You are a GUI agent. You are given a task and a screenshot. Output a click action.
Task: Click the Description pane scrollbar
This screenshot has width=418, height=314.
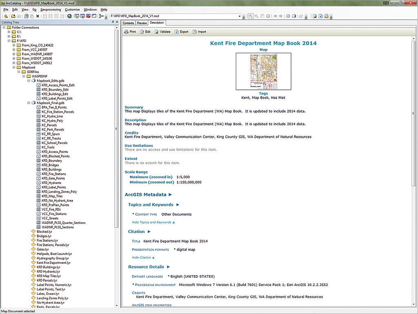pyautogui.click(x=414, y=113)
